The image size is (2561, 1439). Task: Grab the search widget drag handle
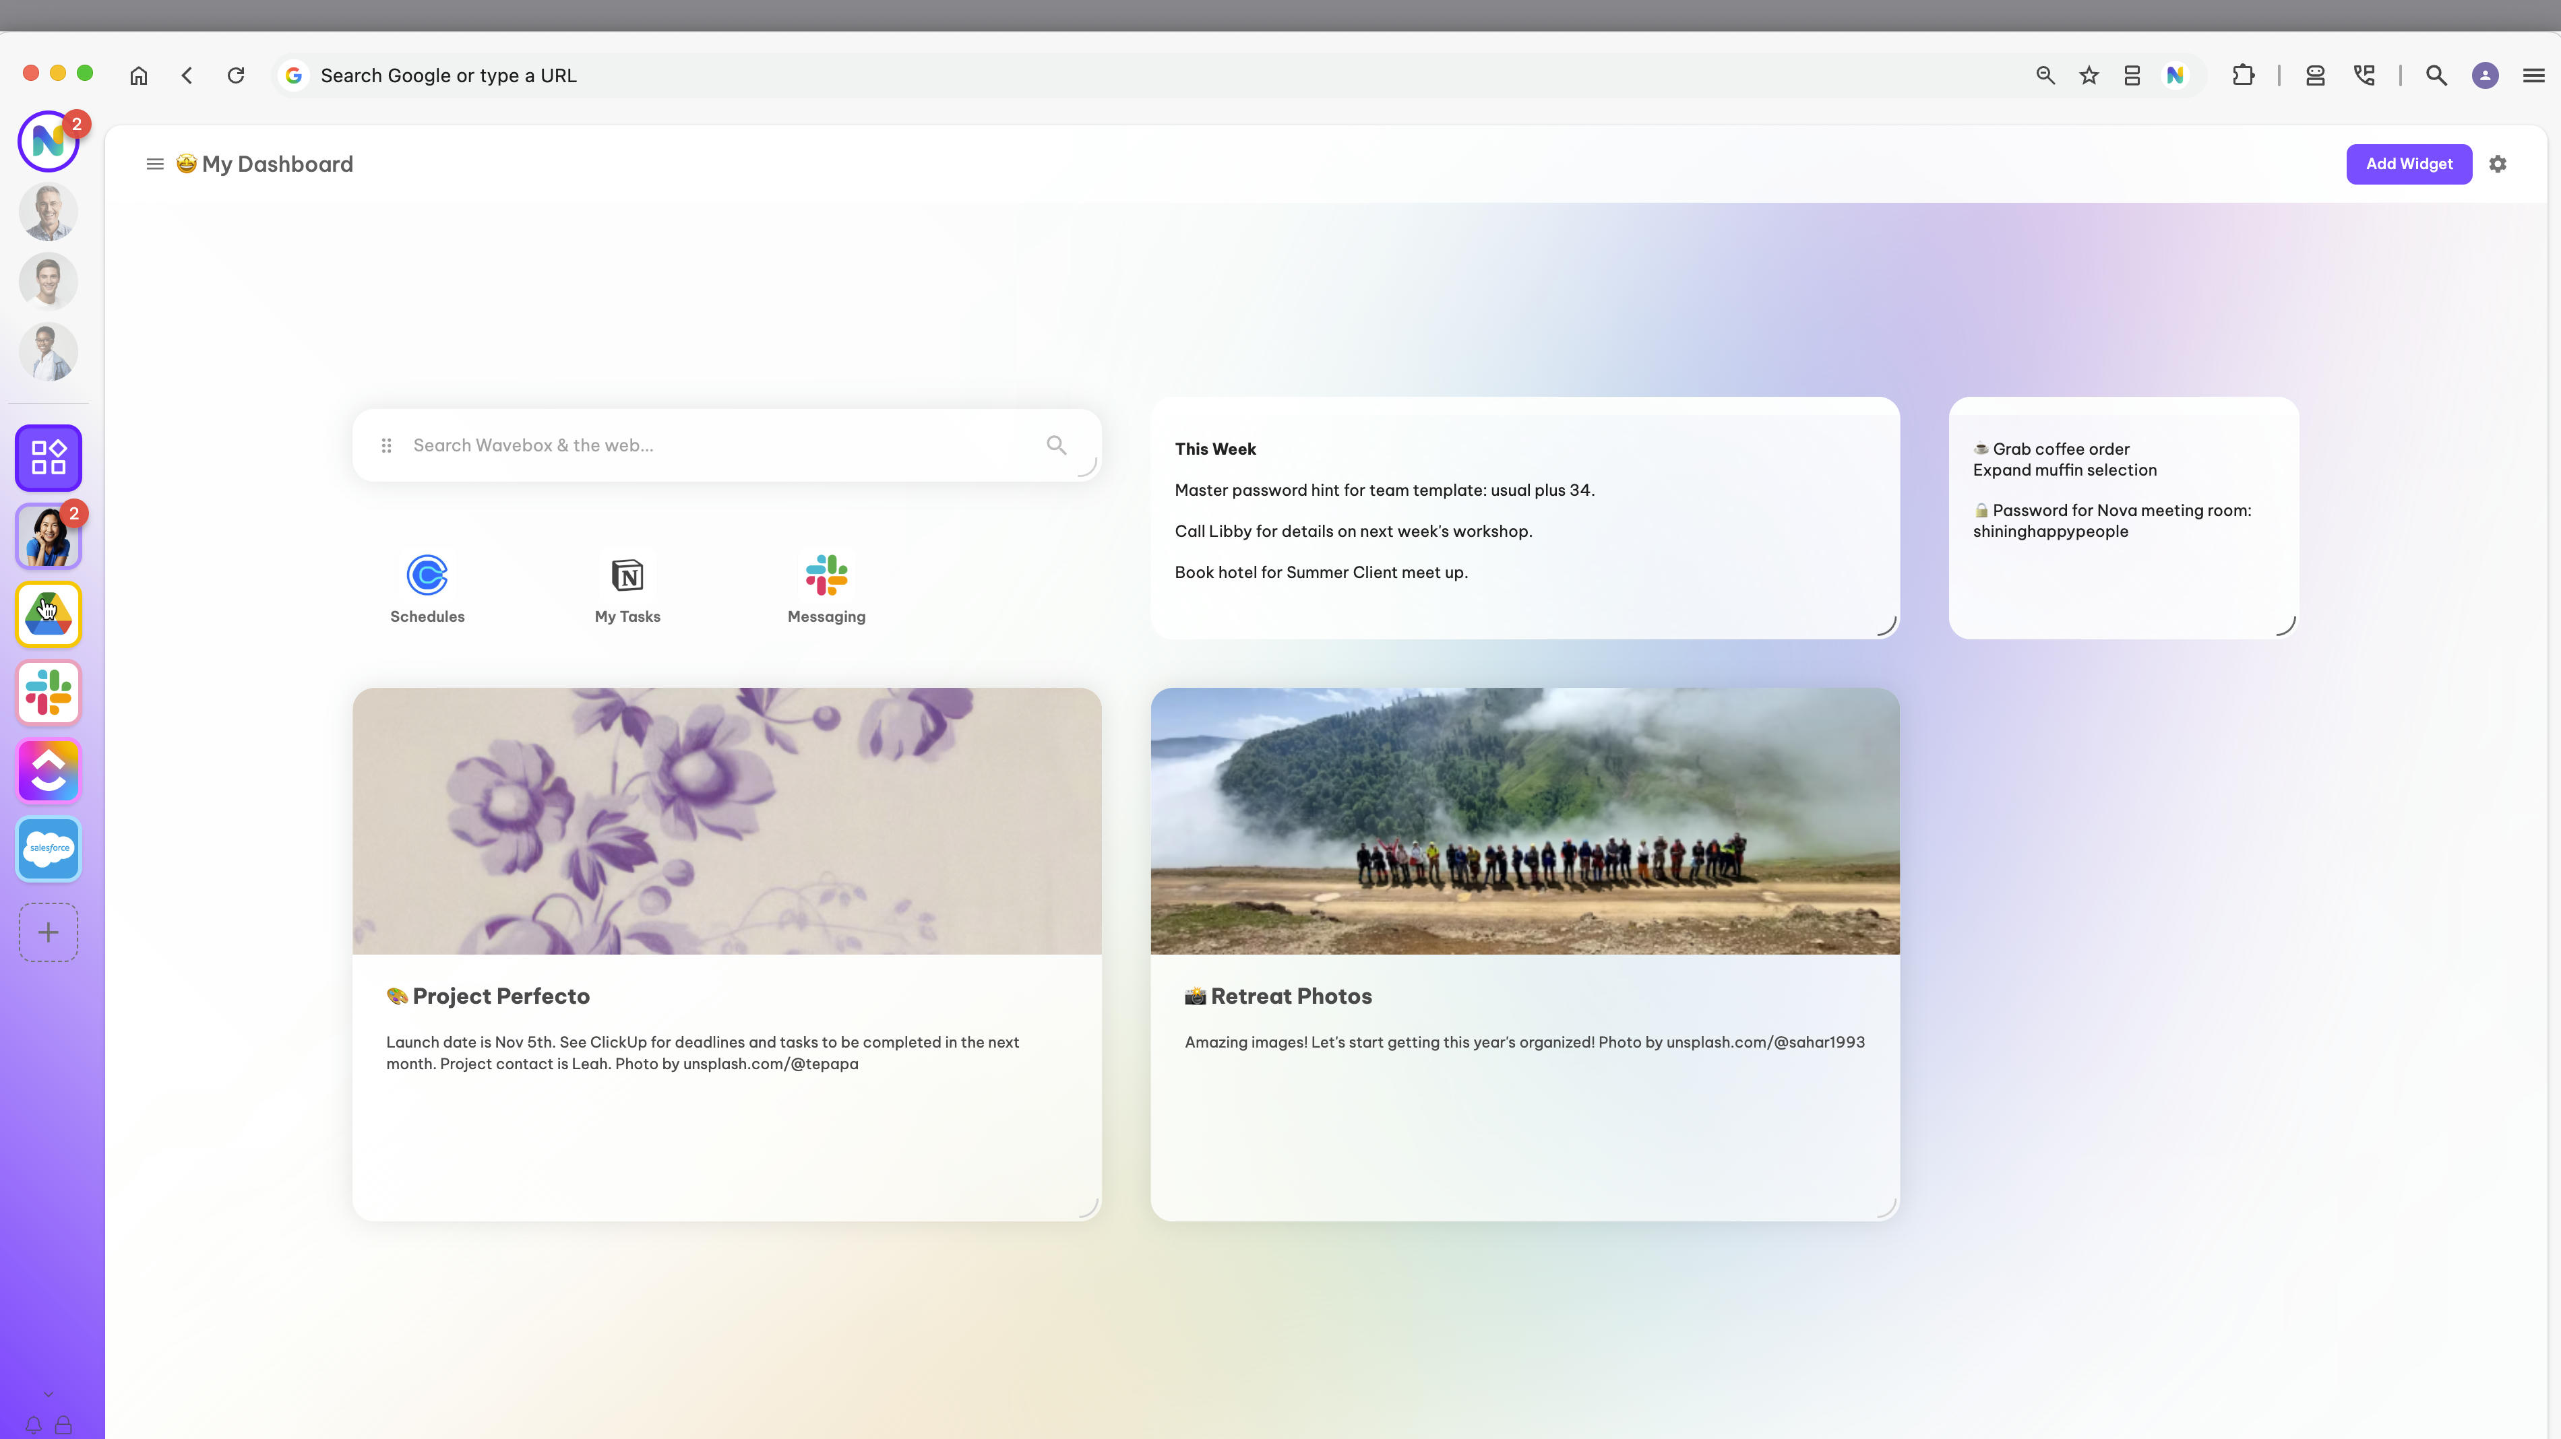[387, 445]
